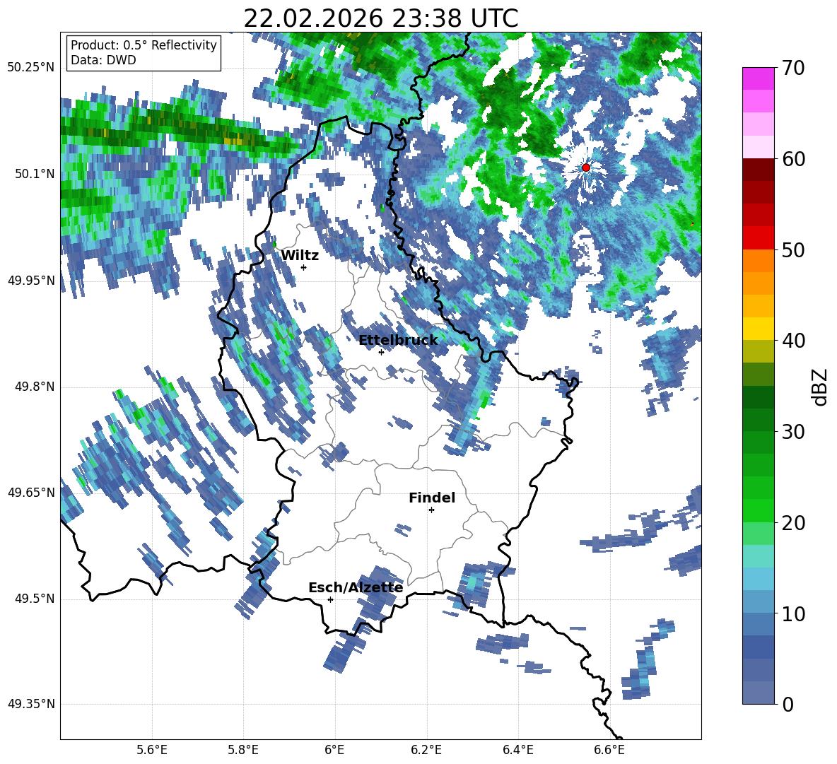
Task: Select the Wiltz station label
Action: point(300,256)
